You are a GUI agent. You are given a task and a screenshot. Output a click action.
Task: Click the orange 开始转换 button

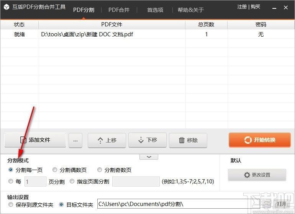point(260,140)
